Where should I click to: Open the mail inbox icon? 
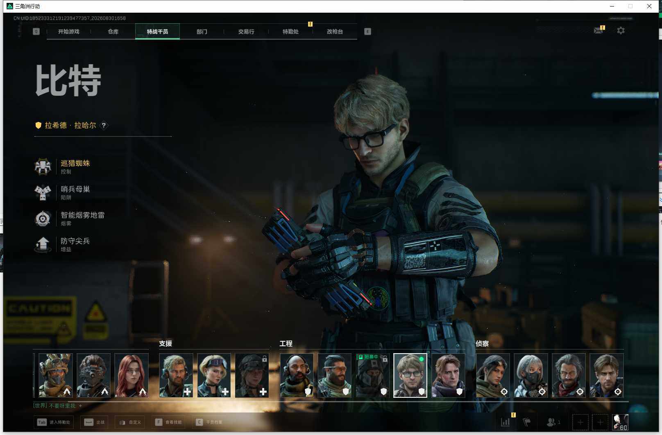pyautogui.click(x=599, y=30)
